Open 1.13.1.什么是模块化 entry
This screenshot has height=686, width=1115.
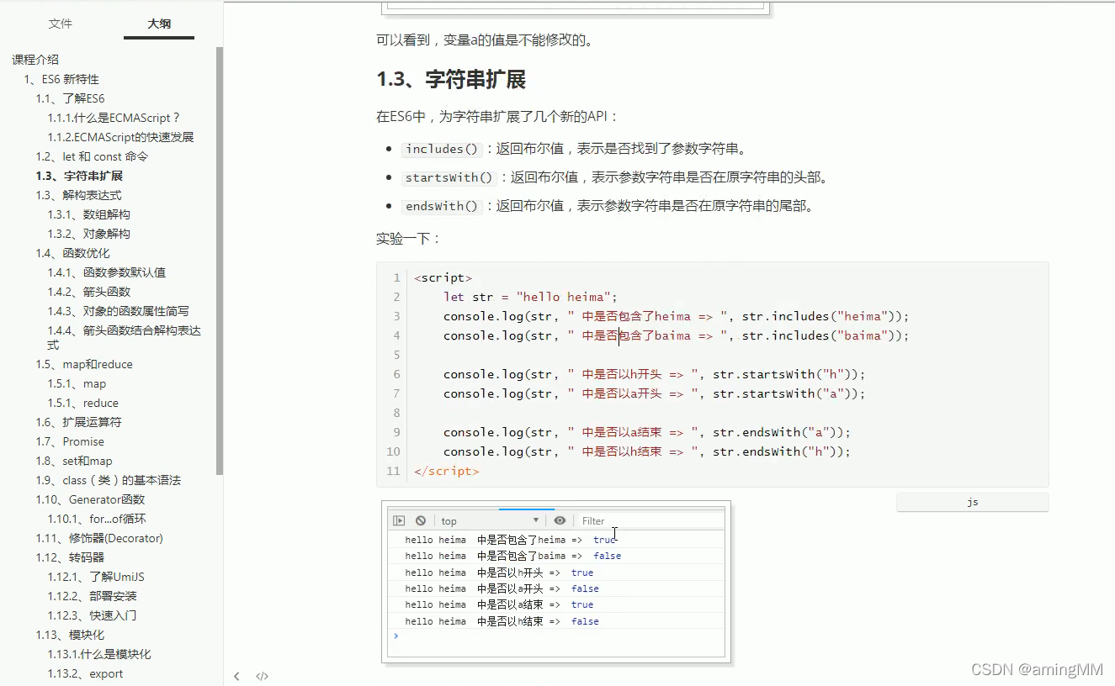tap(99, 654)
